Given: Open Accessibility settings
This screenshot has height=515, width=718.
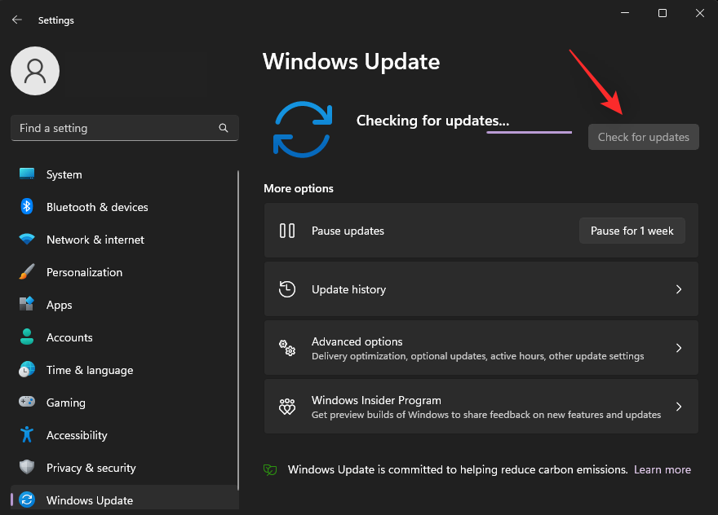Looking at the screenshot, I should (x=125, y=435).
